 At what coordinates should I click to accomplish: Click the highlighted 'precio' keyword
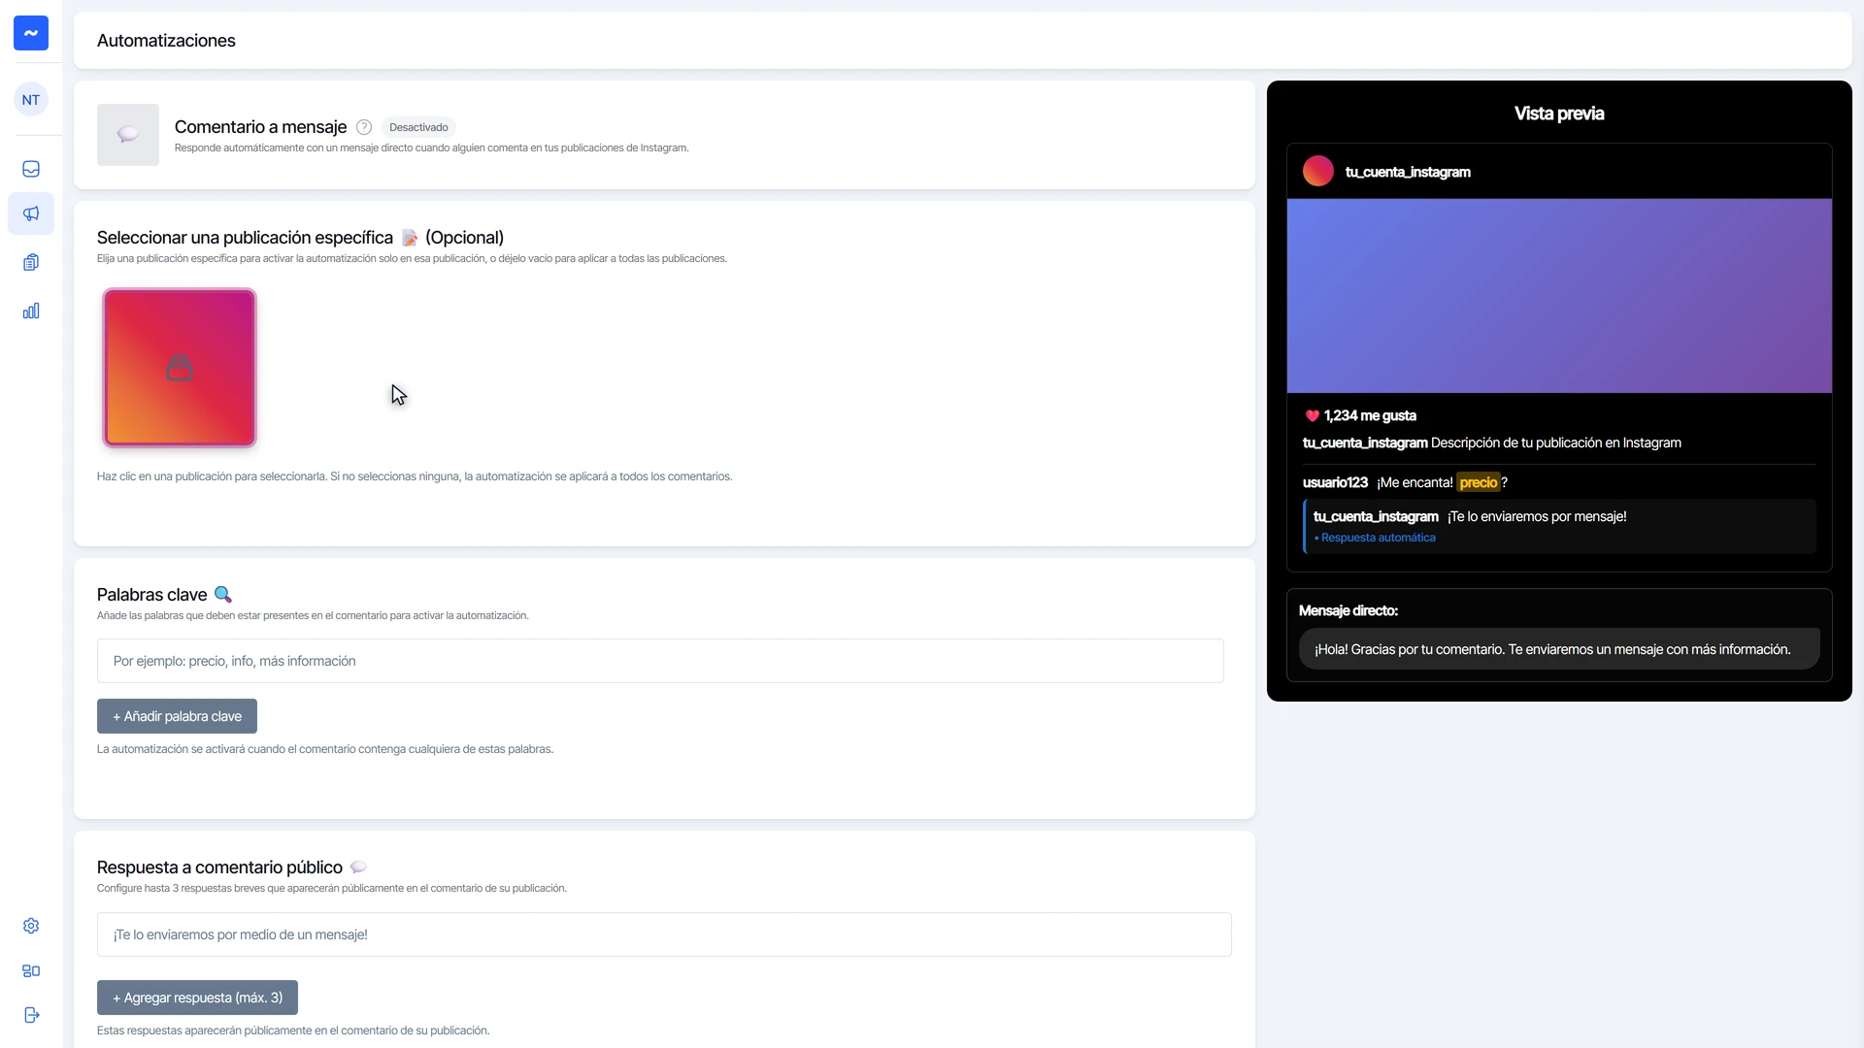1479,482
